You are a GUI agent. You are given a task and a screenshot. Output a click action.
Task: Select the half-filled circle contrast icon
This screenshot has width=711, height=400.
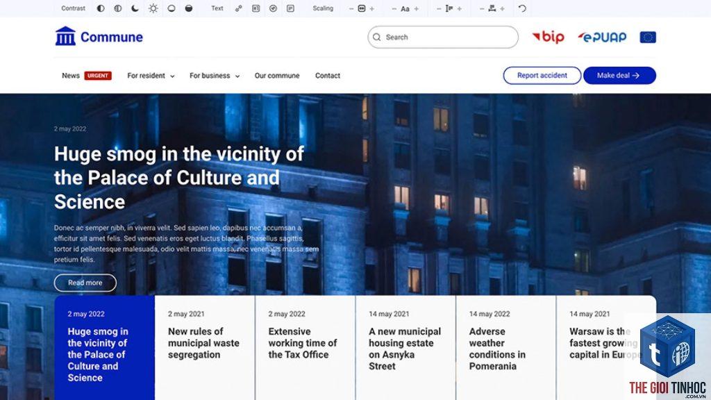tap(101, 8)
